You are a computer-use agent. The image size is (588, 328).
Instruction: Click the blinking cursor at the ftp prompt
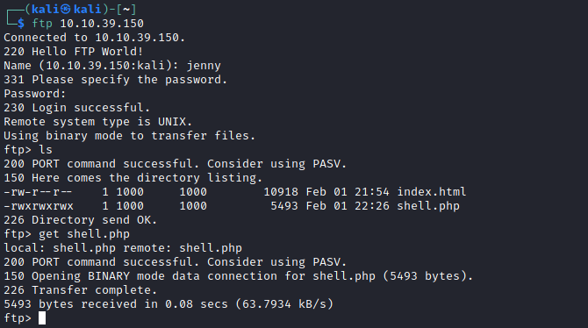click(x=42, y=318)
